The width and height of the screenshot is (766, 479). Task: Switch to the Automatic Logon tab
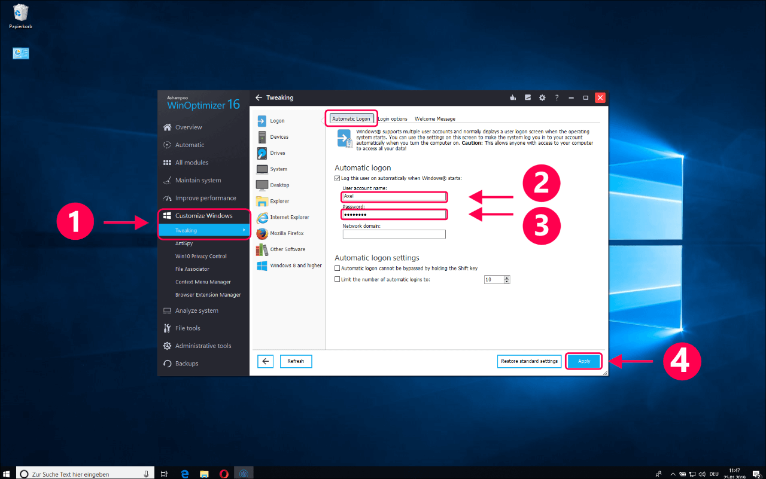coord(351,119)
